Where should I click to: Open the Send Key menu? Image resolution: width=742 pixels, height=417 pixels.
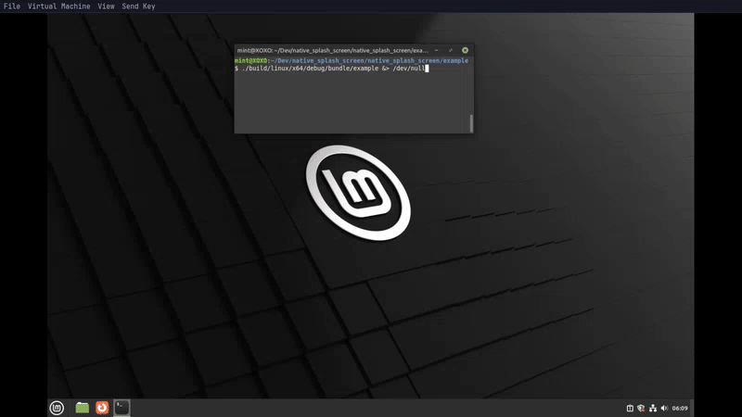[x=138, y=6]
